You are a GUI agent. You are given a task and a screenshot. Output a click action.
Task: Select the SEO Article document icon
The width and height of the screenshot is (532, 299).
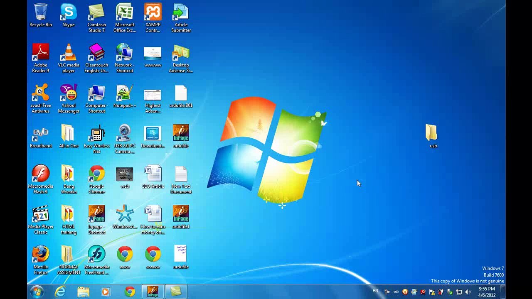(x=153, y=177)
